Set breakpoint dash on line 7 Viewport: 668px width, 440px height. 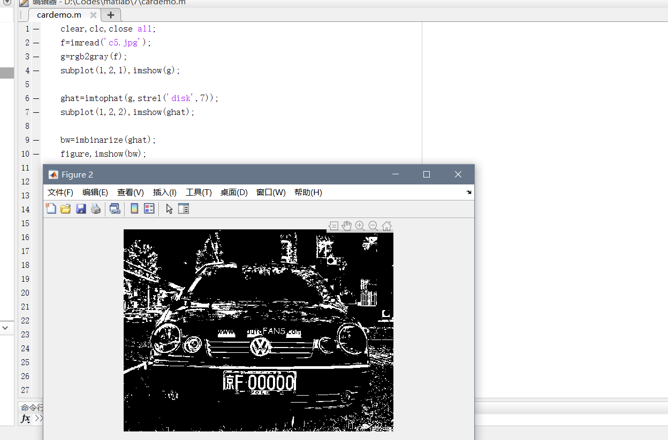(36, 112)
